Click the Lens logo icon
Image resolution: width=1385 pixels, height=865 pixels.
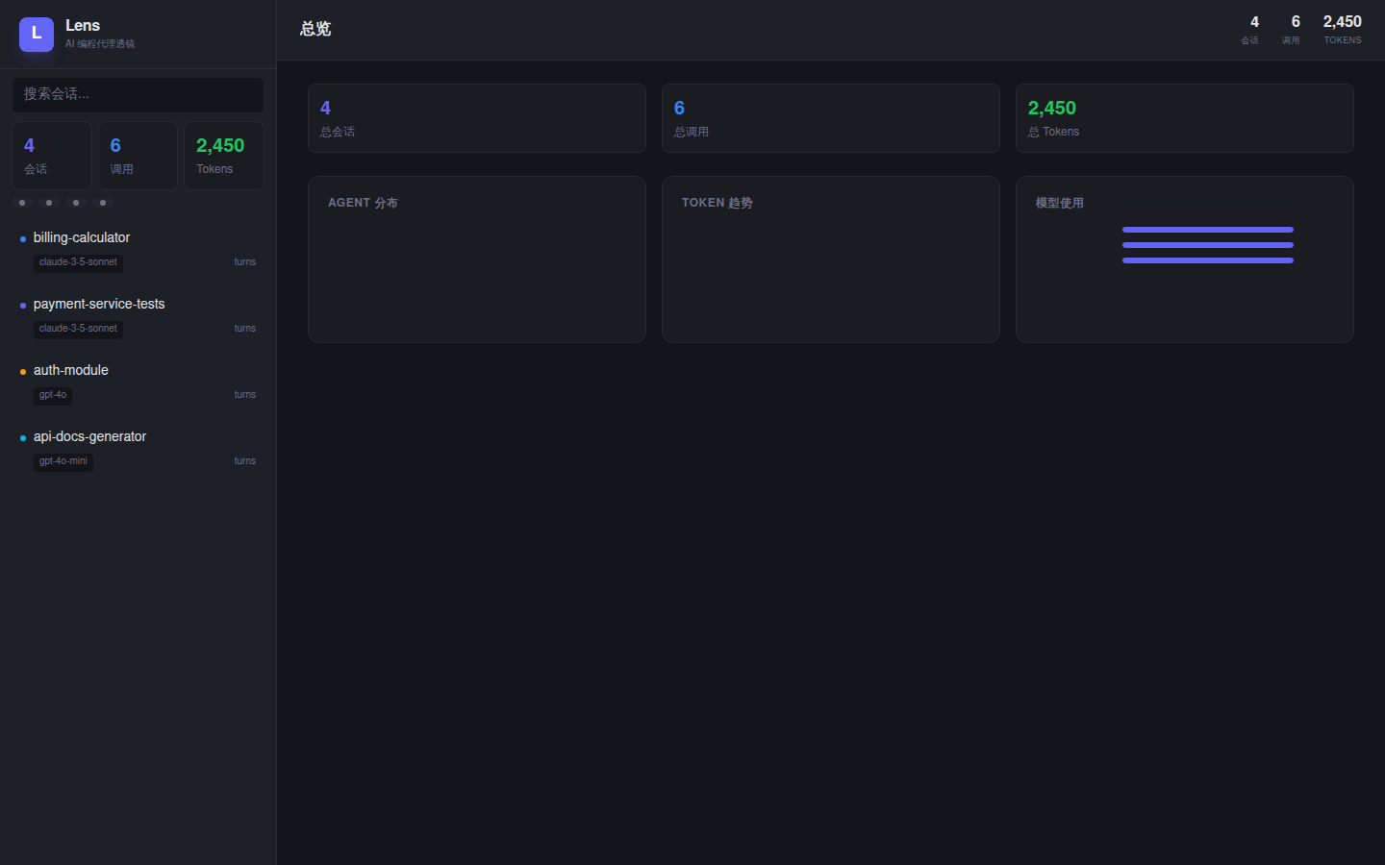[37, 34]
